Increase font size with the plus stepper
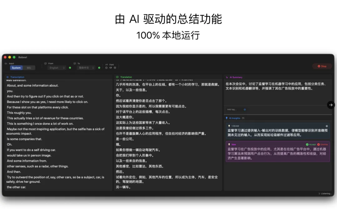The height and width of the screenshot is (209, 337). pos(115,68)
